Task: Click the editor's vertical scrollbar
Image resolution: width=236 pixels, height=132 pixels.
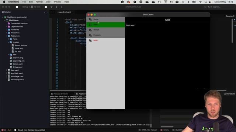Action: [x=232, y=31]
